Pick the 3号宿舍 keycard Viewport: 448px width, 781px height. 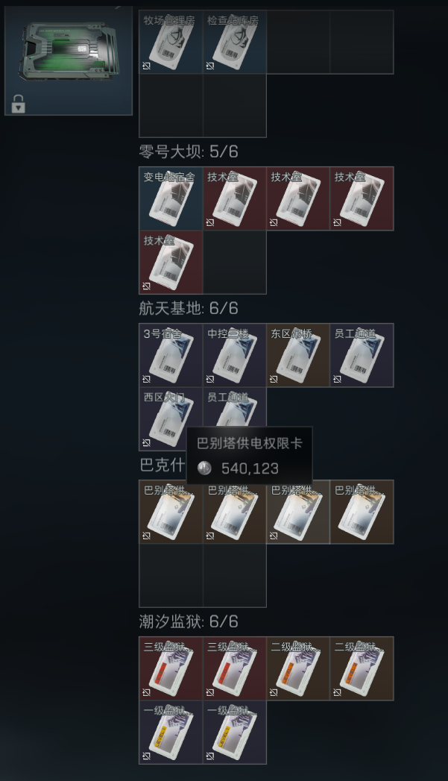(x=171, y=355)
